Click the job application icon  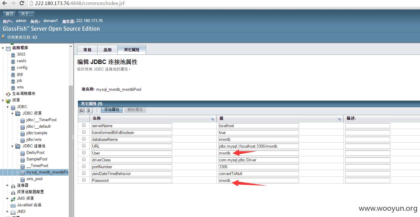13,81
